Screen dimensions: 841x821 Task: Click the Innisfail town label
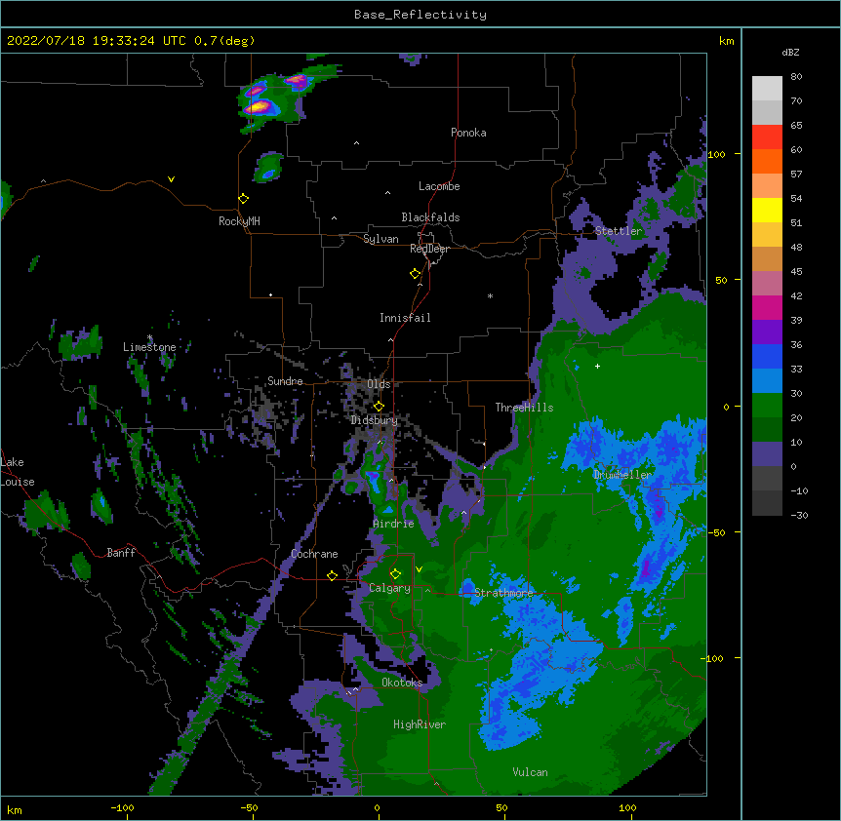coord(405,318)
